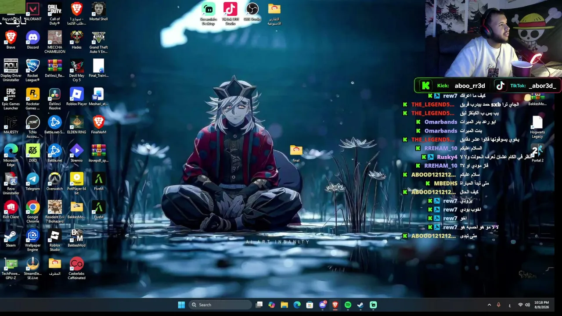Select the 2XKO game icon
562x316 pixels.
pos(33,153)
